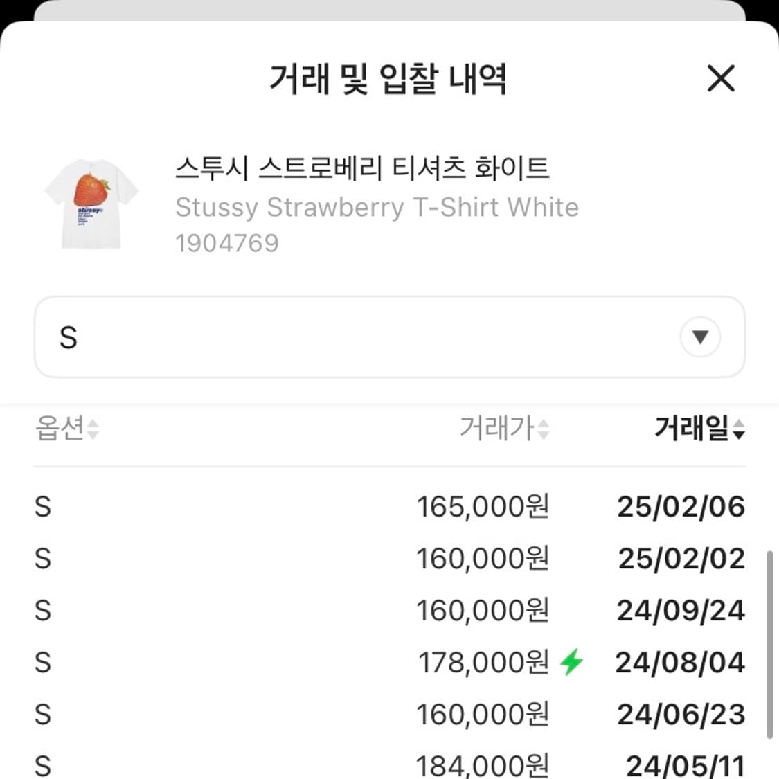Open the 스투시 스트로베리 티셔츠 화이트 product link
Image resolution: width=779 pixels, height=779 pixels.
(361, 169)
